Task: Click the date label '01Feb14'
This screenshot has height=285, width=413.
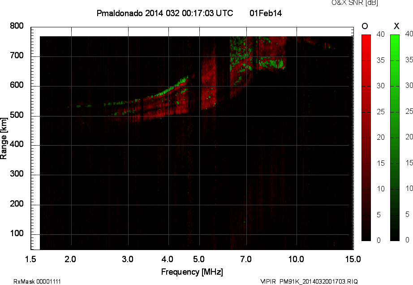Action: 266,13
